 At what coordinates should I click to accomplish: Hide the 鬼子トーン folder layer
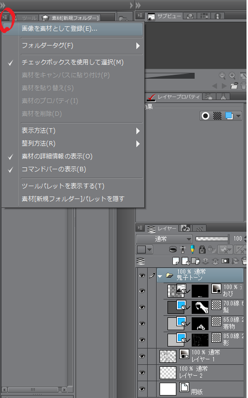coord(142,275)
